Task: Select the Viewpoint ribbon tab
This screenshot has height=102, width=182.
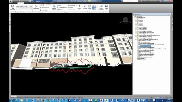Action: [20, 3]
